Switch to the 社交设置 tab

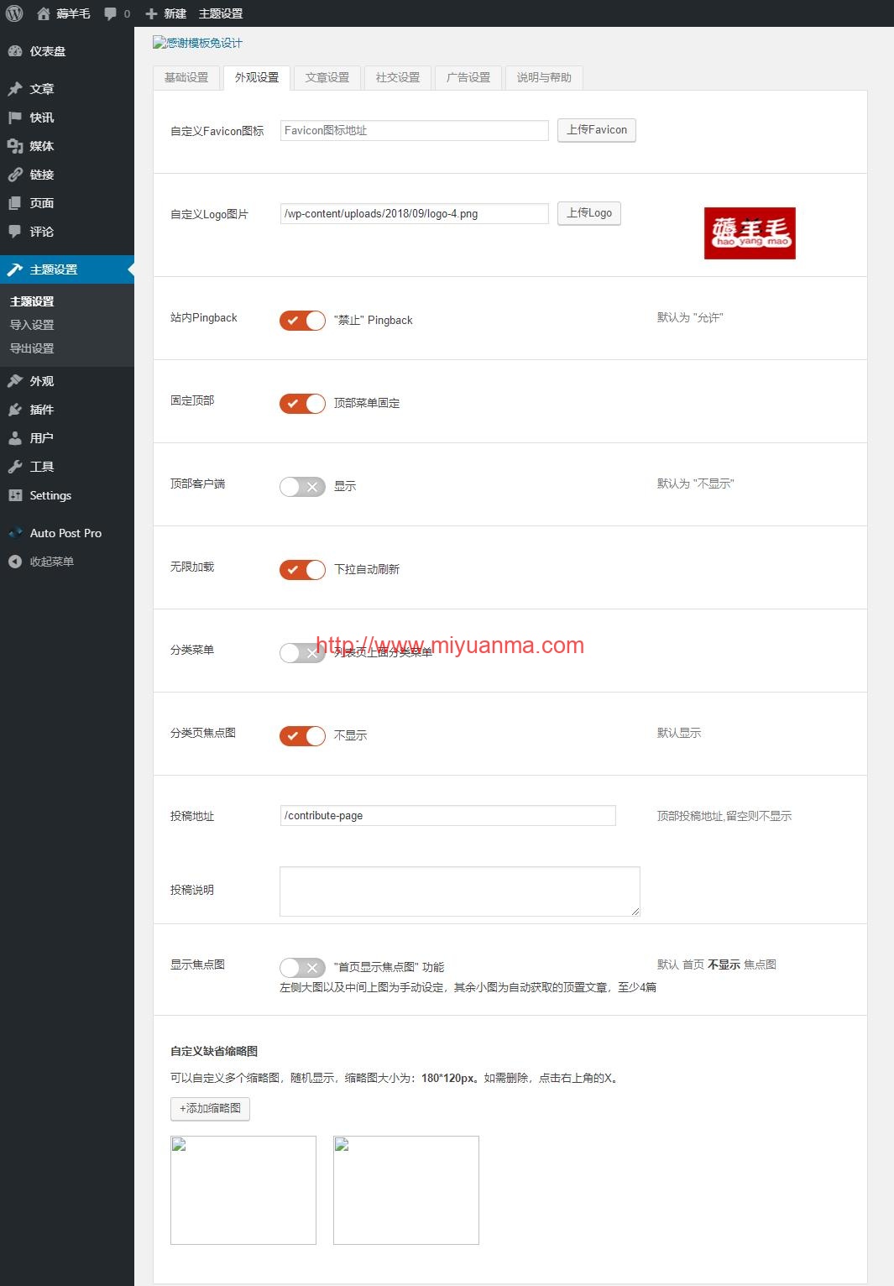pos(398,77)
